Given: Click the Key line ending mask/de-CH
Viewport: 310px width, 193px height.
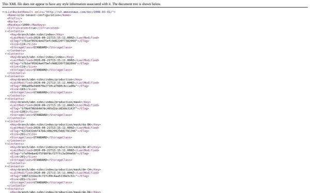Looking at the screenshot, I should pyautogui.click(x=55, y=169).
